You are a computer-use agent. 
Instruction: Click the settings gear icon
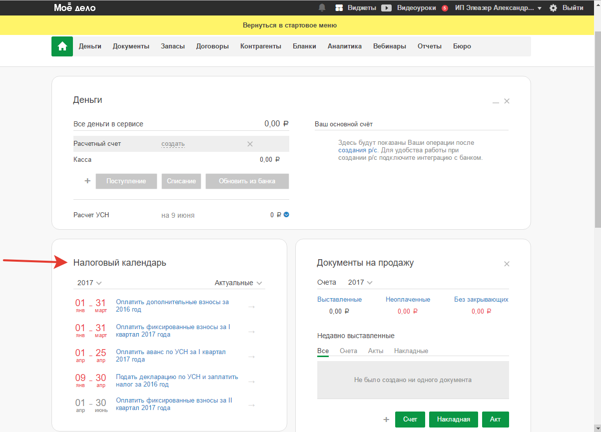point(553,8)
